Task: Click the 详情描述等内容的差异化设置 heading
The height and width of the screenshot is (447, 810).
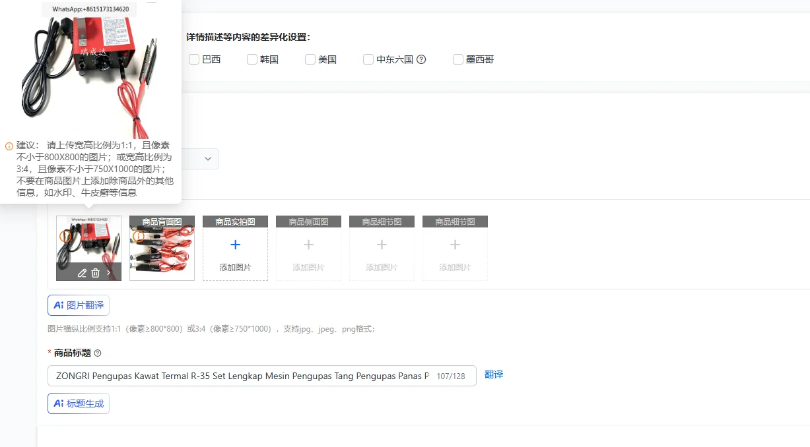Action: [x=248, y=37]
